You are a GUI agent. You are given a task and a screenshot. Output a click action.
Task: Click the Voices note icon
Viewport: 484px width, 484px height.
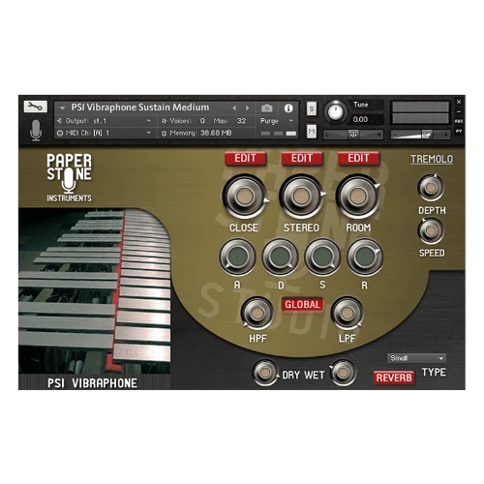(x=164, y=121)
